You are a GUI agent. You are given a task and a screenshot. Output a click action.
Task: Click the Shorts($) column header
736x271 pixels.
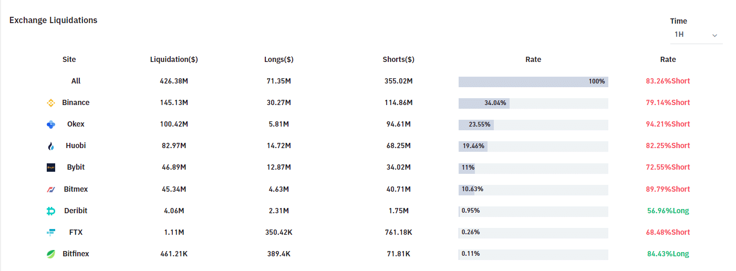[x=398, y=59]
